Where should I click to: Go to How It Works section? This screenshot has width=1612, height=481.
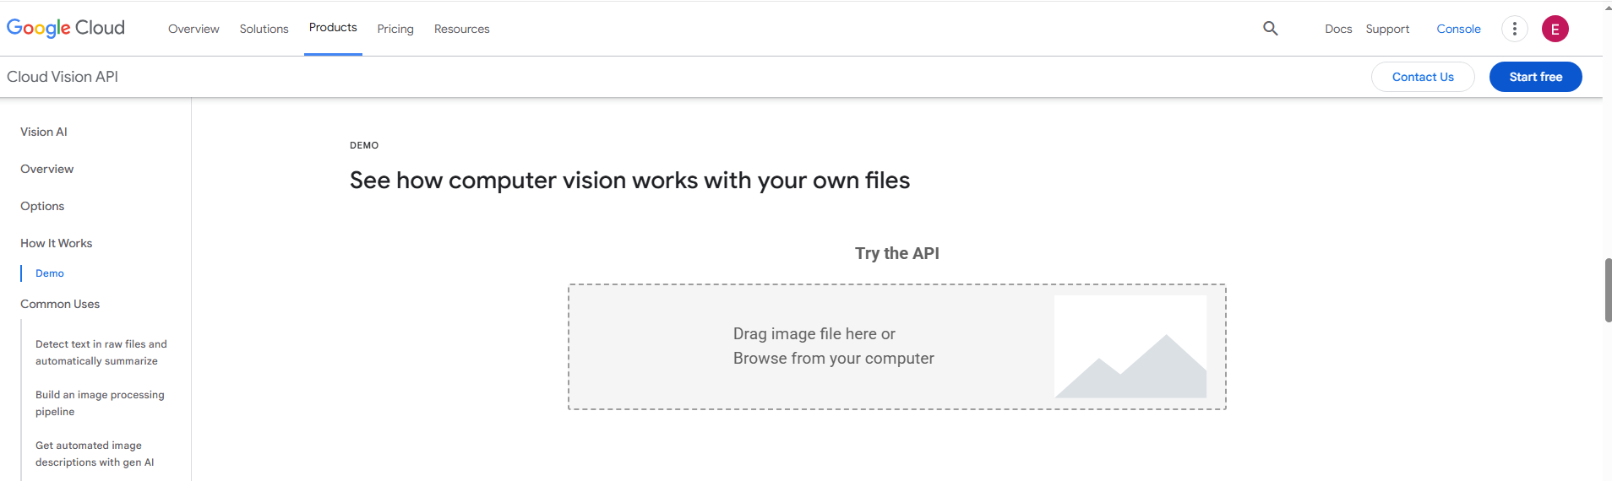click(x=57, y=243)
